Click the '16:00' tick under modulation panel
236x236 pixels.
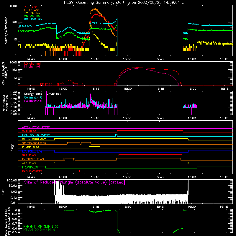point(192,118)
